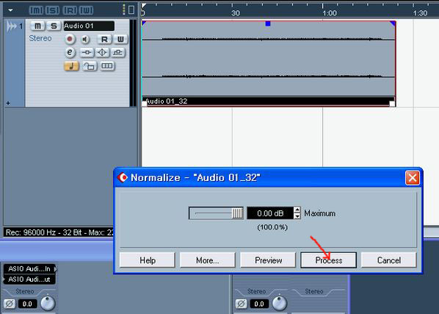This screenshot has width=439, height=314.
Task: Click the Process button
Action: click(328, 260)
